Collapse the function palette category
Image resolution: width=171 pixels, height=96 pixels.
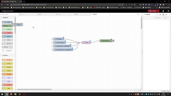click(x=5, y=55)
